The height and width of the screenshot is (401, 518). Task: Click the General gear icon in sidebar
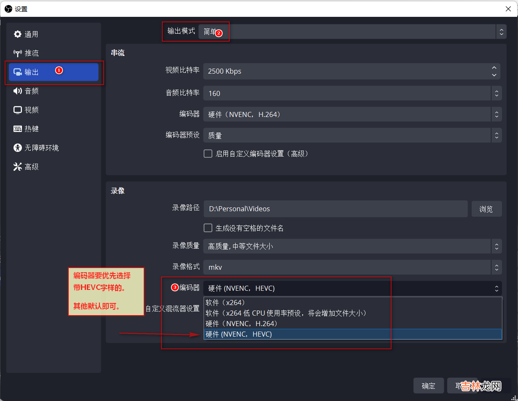tap(17, 34)
